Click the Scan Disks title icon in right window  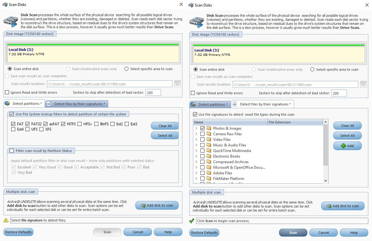click(191, 5)
